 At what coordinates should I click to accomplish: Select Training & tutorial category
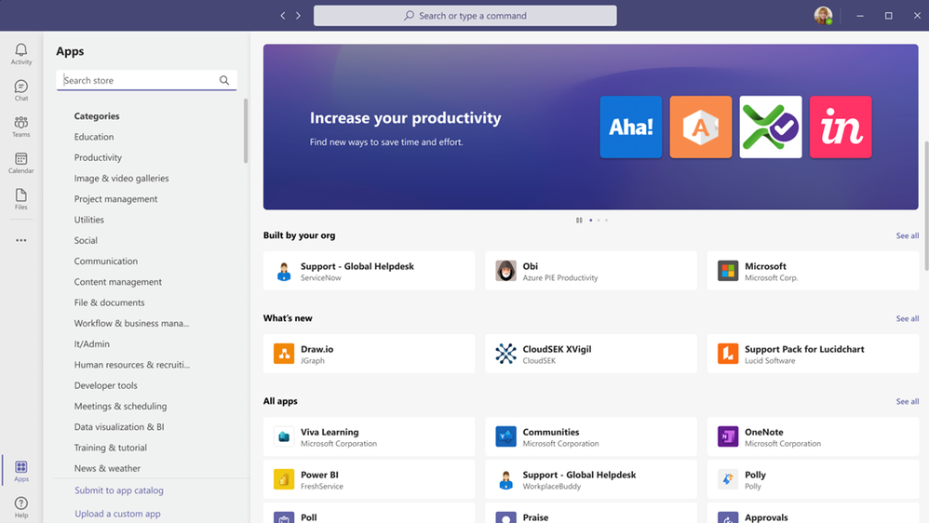pos(110,448)
